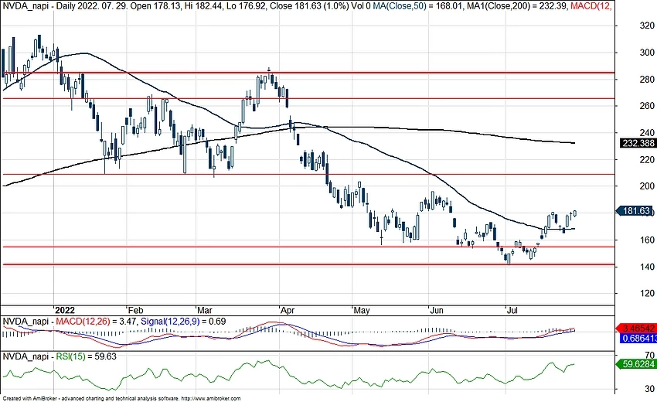Click the 120 price axis label
This screenshot has width=657, height=402.
(x=647, y=294)
